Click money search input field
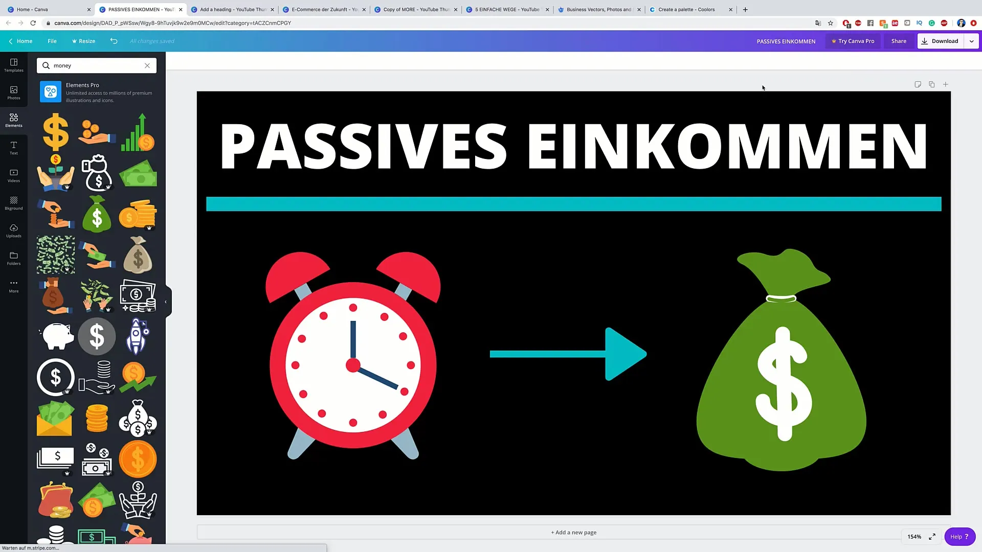982x552 pixels. pos(97,65)
